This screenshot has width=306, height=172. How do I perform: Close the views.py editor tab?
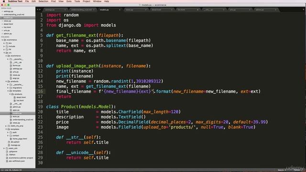tap(145, 10)
